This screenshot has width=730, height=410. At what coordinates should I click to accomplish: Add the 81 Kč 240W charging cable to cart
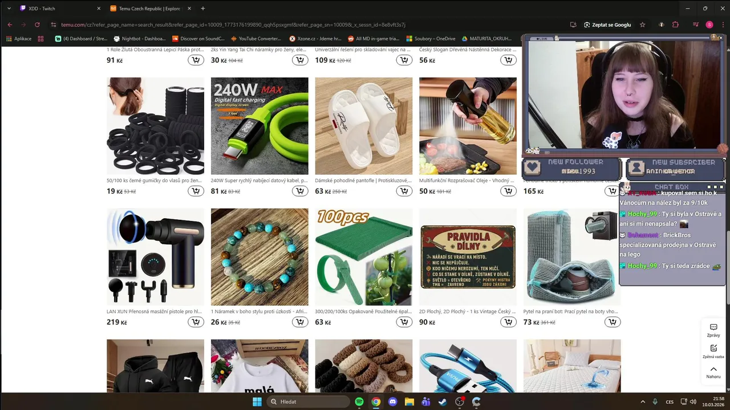point(300,191)
